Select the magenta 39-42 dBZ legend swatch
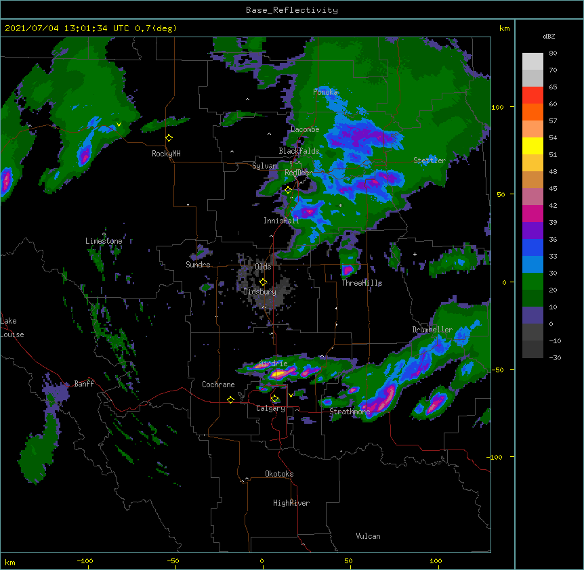The height and width of the screenshot is (570, 584). 533,214
